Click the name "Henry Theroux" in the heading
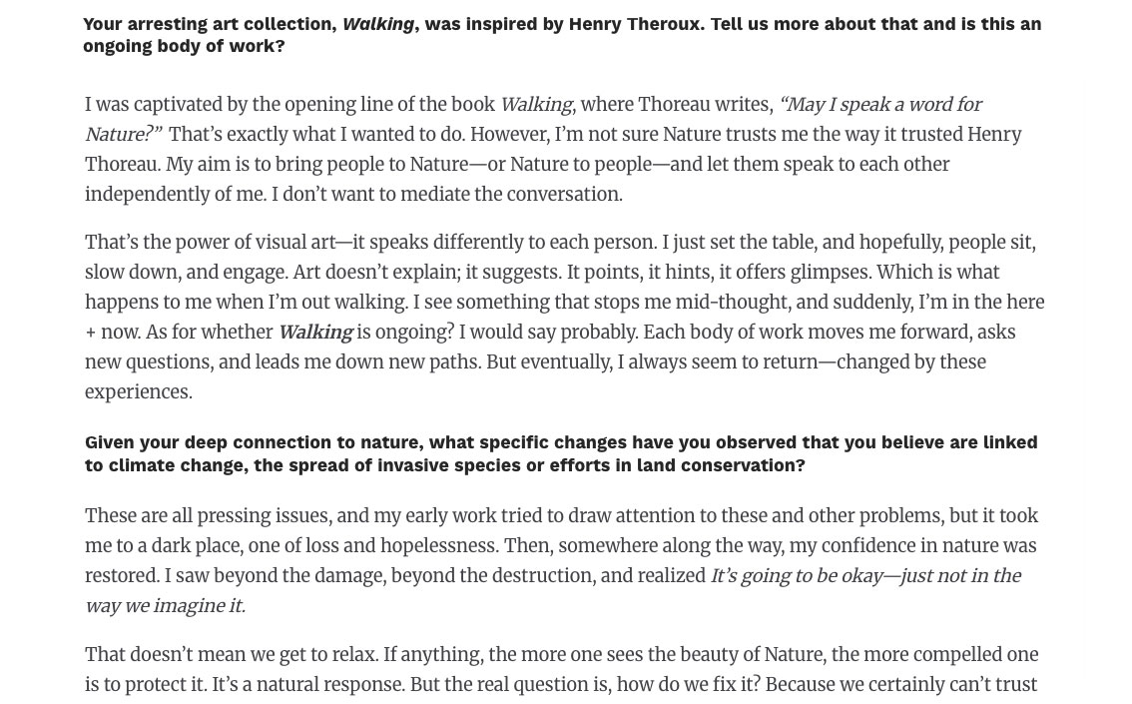 (x=634, y=24)
